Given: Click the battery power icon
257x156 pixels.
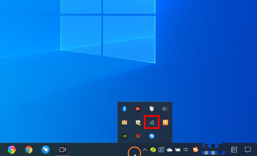Looking at the screenshot, I should (x=178, y=149).
